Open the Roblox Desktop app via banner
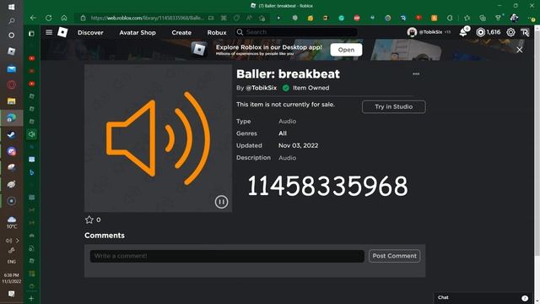Viewport: 540px width, 304px height. [346, 50]
